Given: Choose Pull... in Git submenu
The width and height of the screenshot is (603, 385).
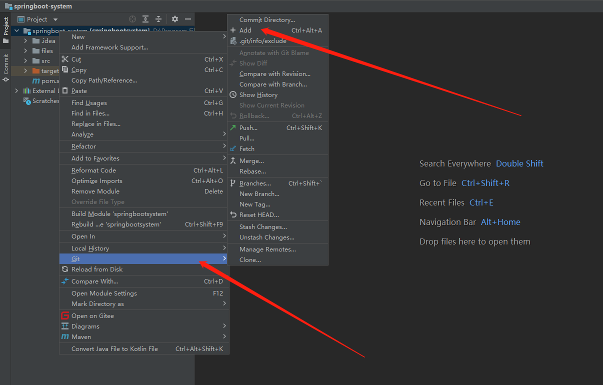Looking at the screenshot, I should 278,138.
